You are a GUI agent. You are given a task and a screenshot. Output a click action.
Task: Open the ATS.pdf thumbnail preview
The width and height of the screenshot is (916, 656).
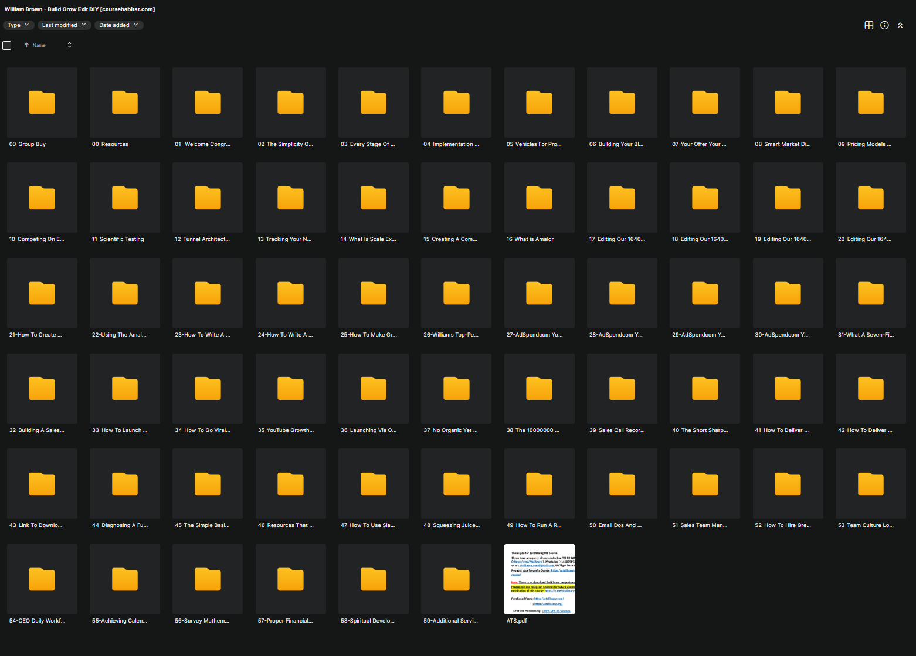coord(539,579)
